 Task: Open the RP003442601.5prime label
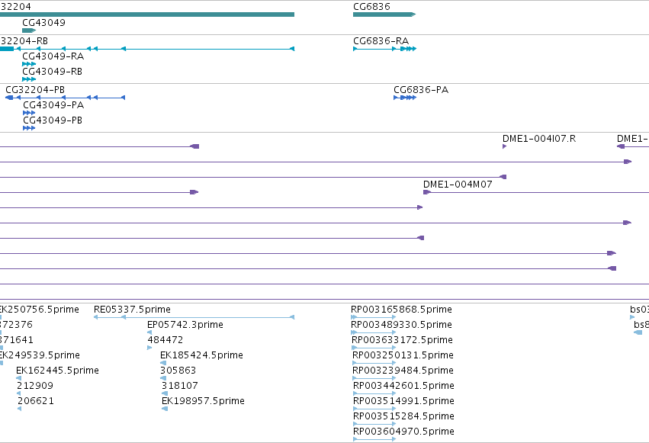point(403,386)
